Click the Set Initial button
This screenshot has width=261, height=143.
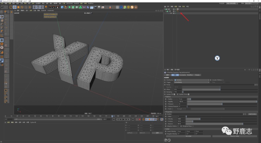click(188, 136)
